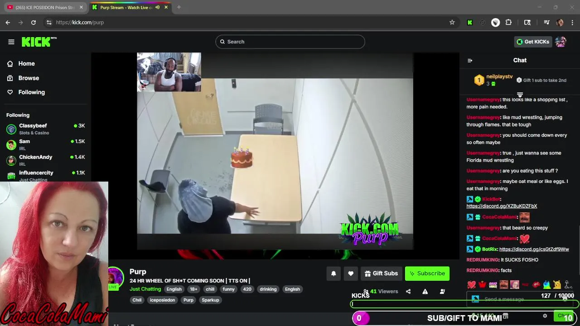
Task: Click the REDRUMKING username on the facts message
Action: coord(483,270)
